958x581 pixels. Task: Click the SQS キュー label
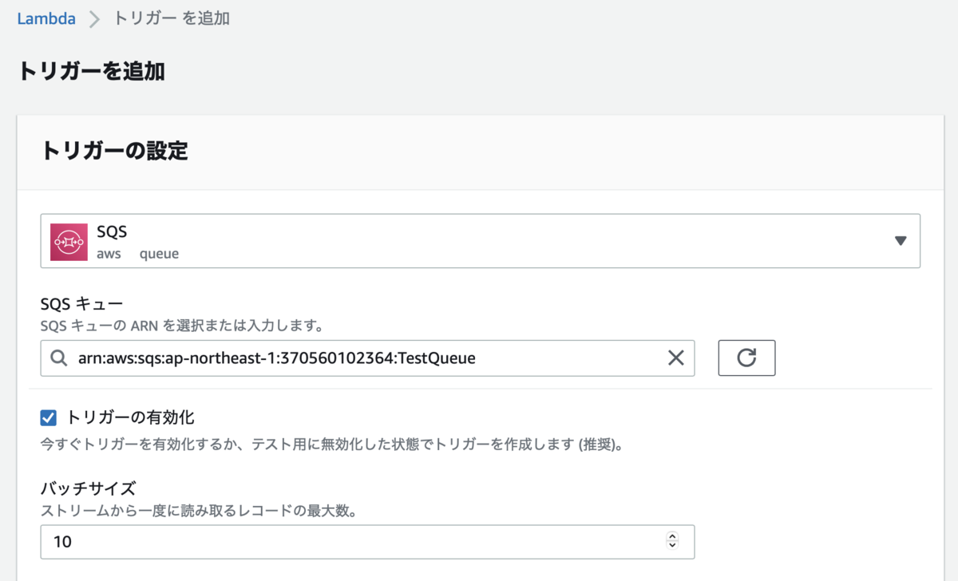pyautogui.click(x=81, y=304)
